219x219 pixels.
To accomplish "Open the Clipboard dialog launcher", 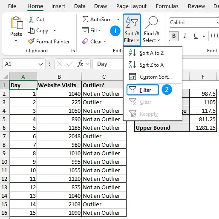I will 73,51.
